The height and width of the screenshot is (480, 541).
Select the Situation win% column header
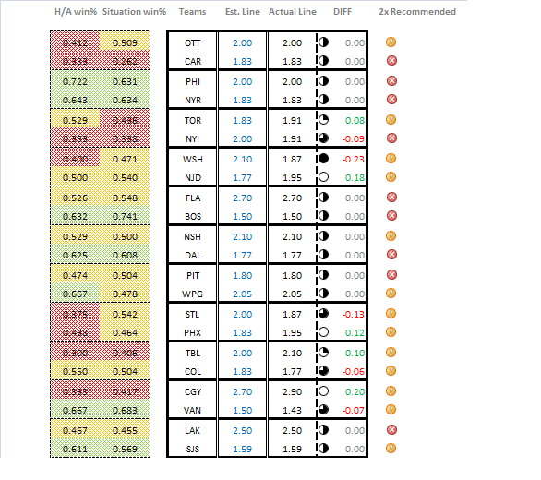[x=134, y=12]
